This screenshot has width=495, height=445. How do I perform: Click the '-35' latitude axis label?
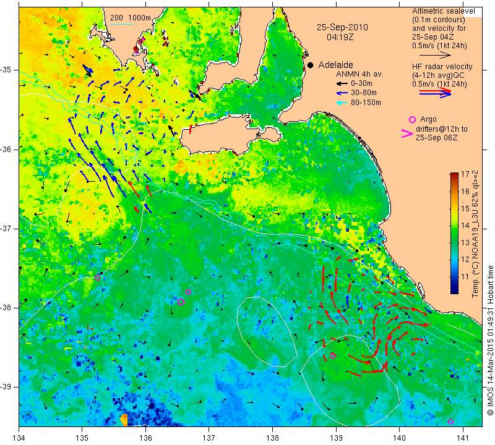(x=6, y=70)
